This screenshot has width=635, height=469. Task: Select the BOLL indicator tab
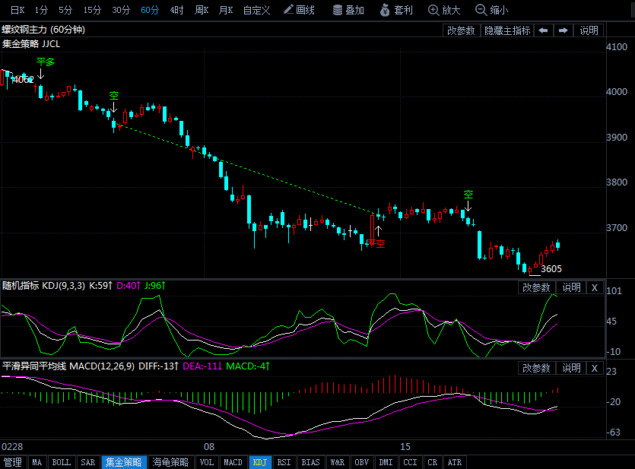click(61, 461)
